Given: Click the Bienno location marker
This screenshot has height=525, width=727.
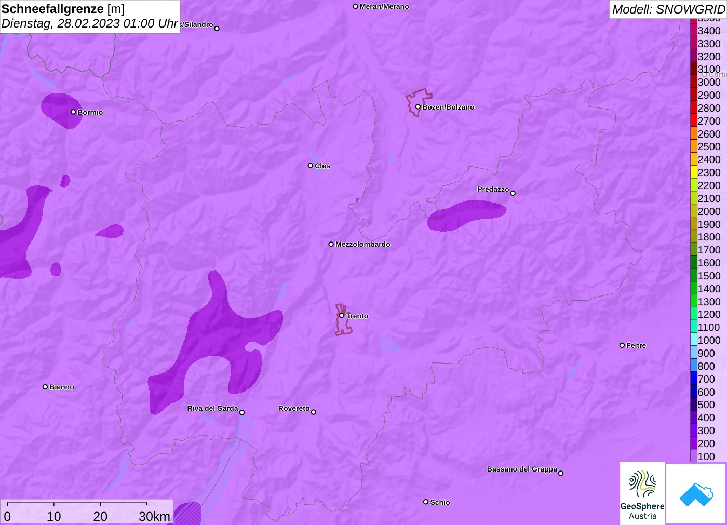Looking at the screenshot, I should (45, 387).
